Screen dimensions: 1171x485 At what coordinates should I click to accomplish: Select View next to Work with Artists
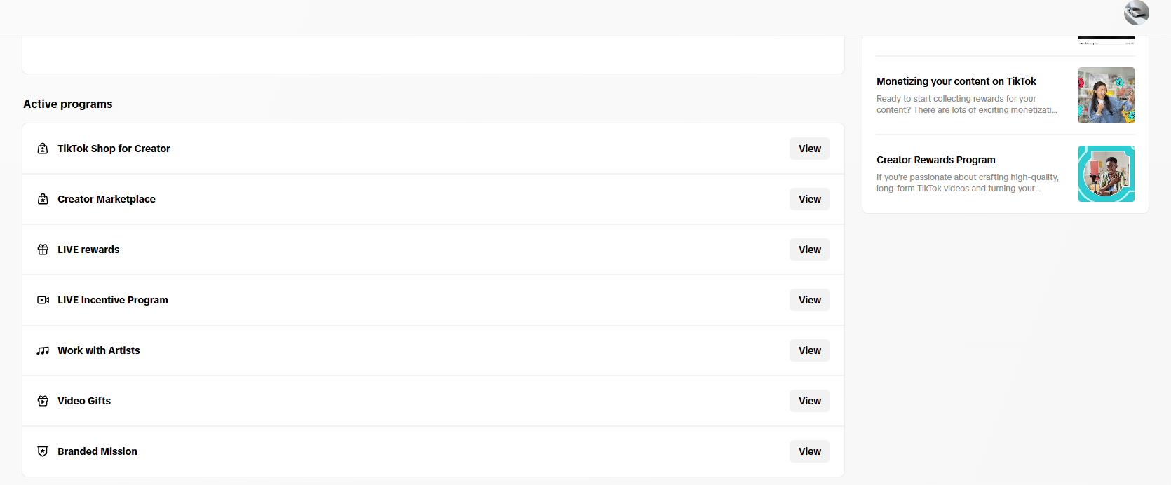point(809,350)
